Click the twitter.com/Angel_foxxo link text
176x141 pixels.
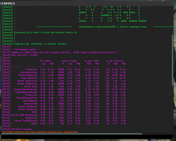(133, 27)
